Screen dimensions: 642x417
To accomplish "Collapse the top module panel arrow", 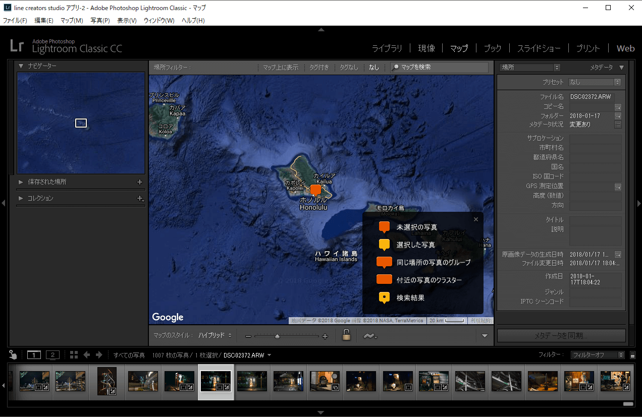I will pyautogui.click(x=321, y=30).
